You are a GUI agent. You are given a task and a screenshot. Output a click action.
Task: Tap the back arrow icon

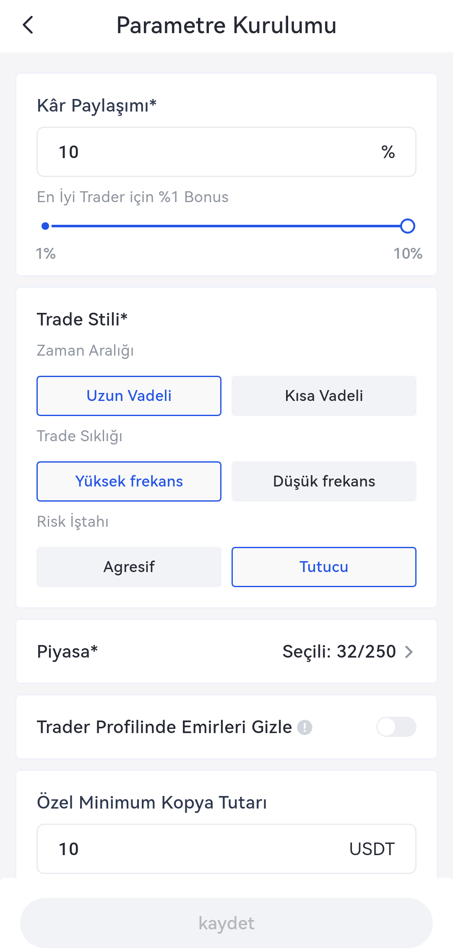[28, 25]
